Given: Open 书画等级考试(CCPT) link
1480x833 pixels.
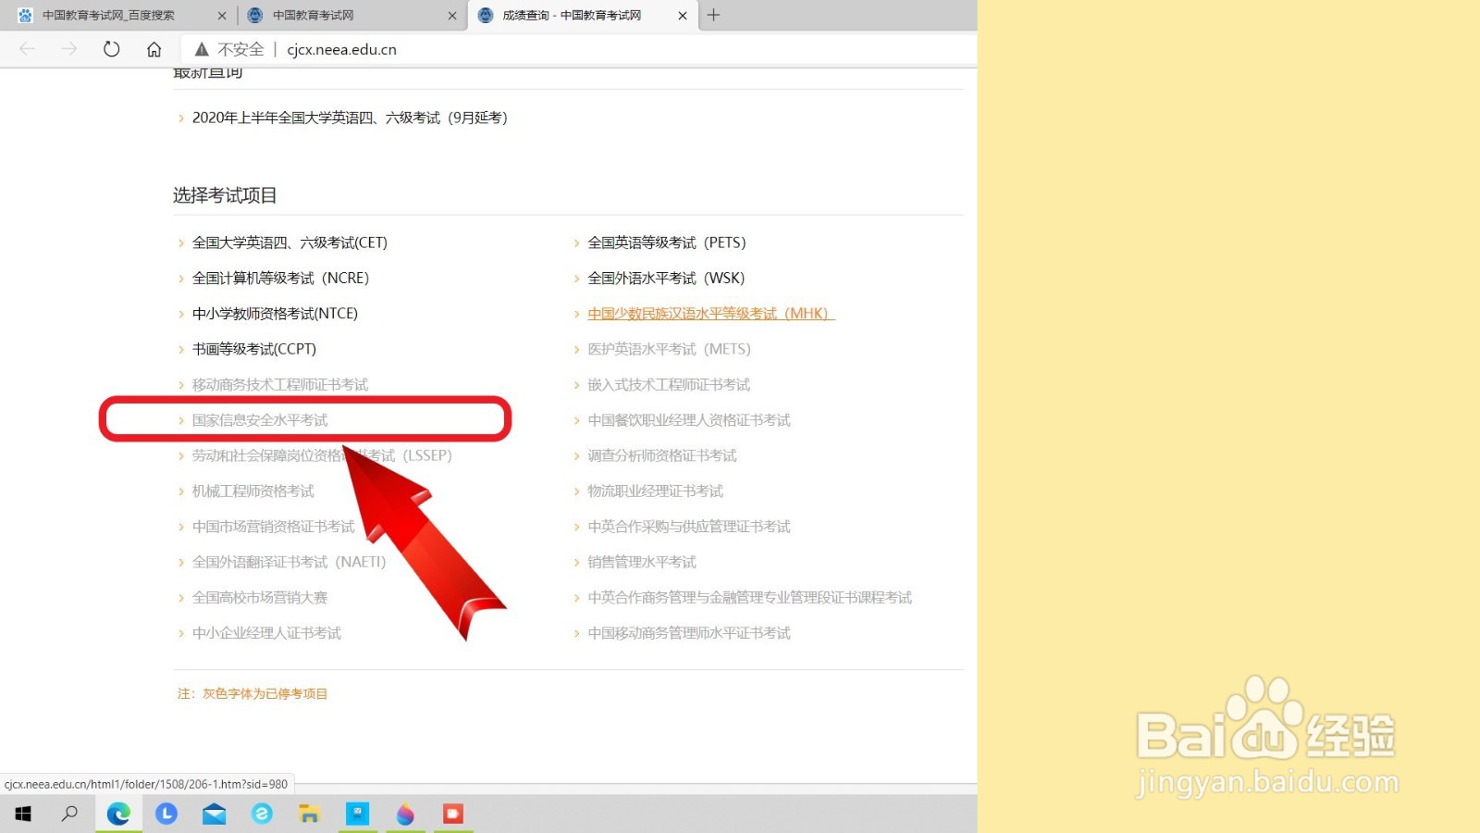Looking at the screenshot, I should [254, 349].
